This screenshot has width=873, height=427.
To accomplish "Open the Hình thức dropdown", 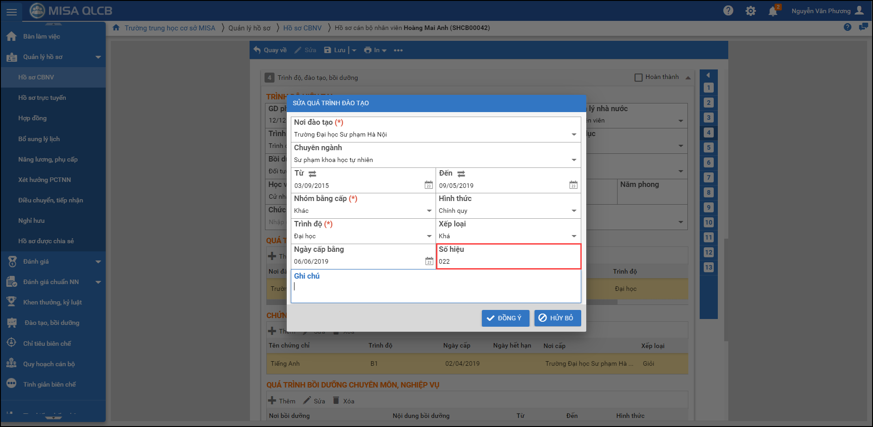I will 574,211.
